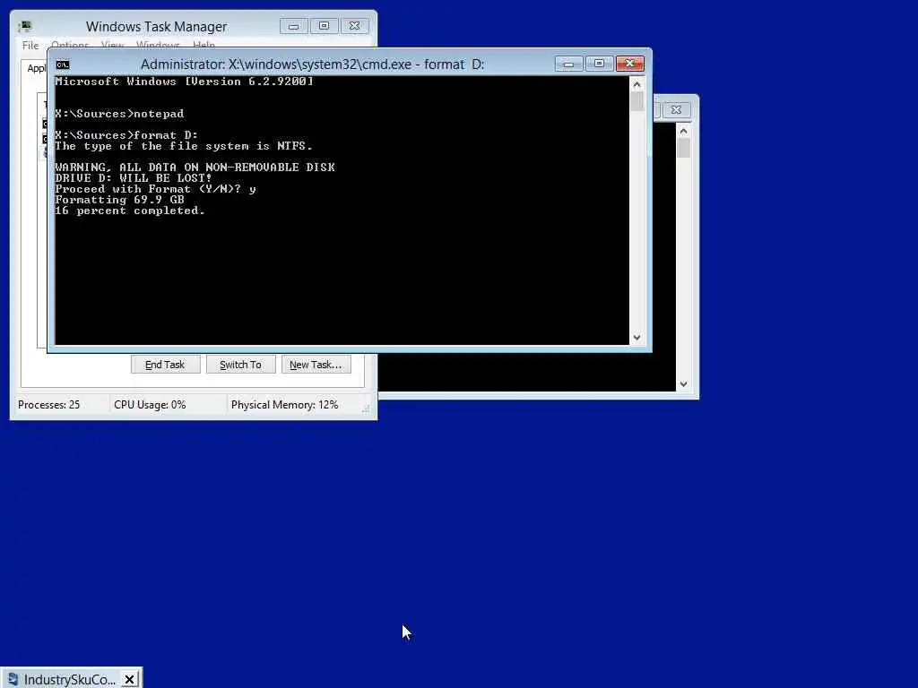Click 'Physical Memory: 12%' status entry
918x688 pixels.
pos(284,405)
